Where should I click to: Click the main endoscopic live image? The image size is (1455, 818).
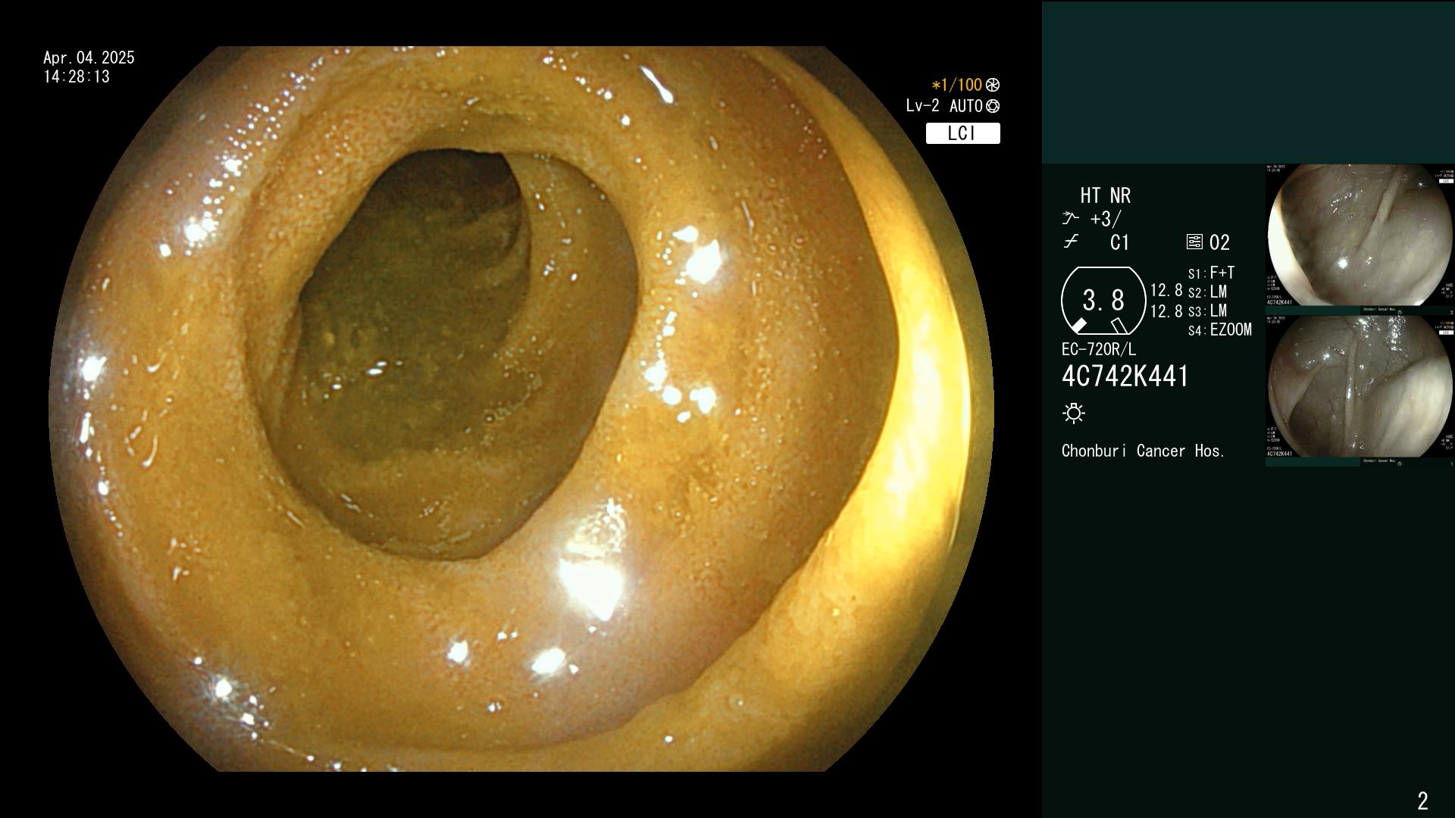pos(521,409)
